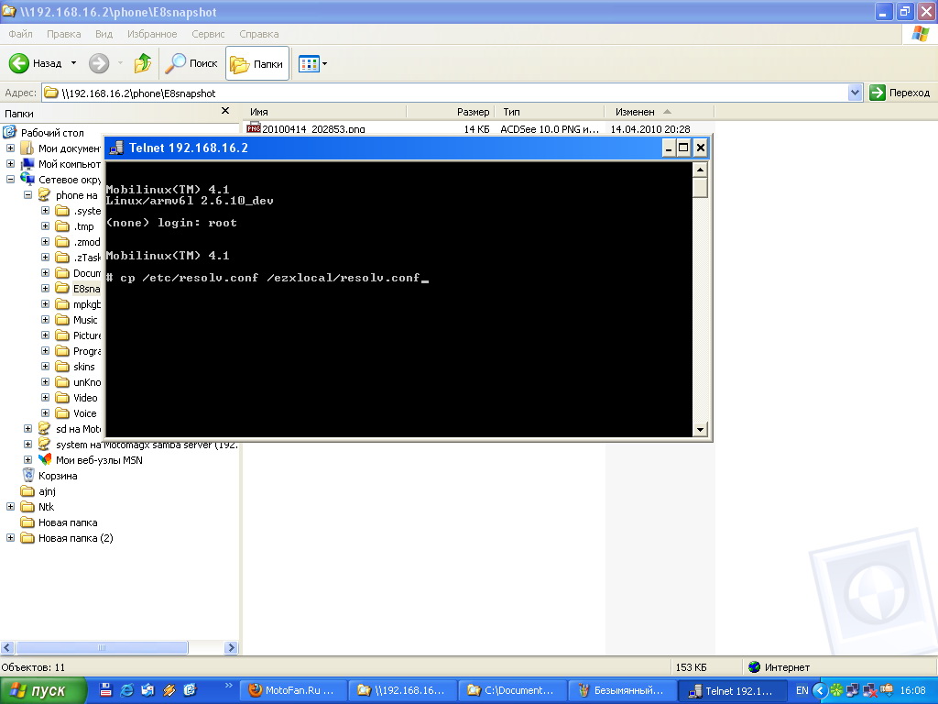Toggle the Папки folders pane button
The image size is (938, 704).
pos(257,63)
